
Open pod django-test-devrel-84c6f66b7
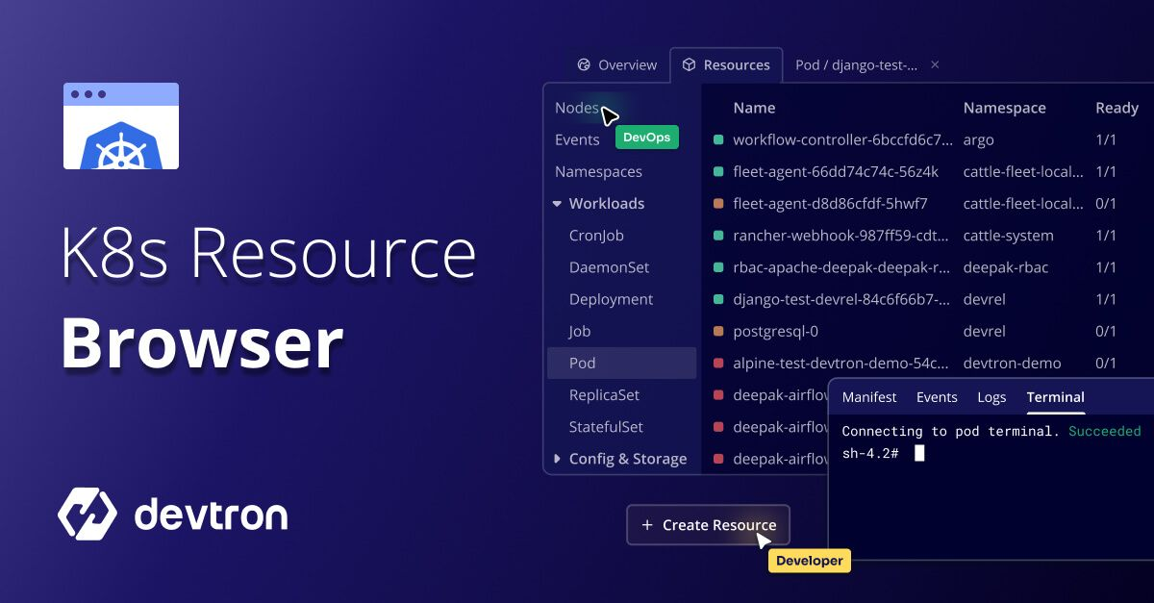[842, 299]
